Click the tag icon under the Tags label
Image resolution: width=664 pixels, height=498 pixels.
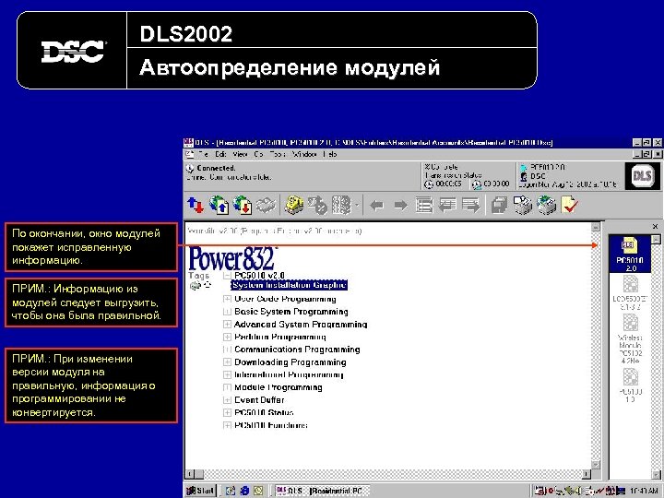195,285
